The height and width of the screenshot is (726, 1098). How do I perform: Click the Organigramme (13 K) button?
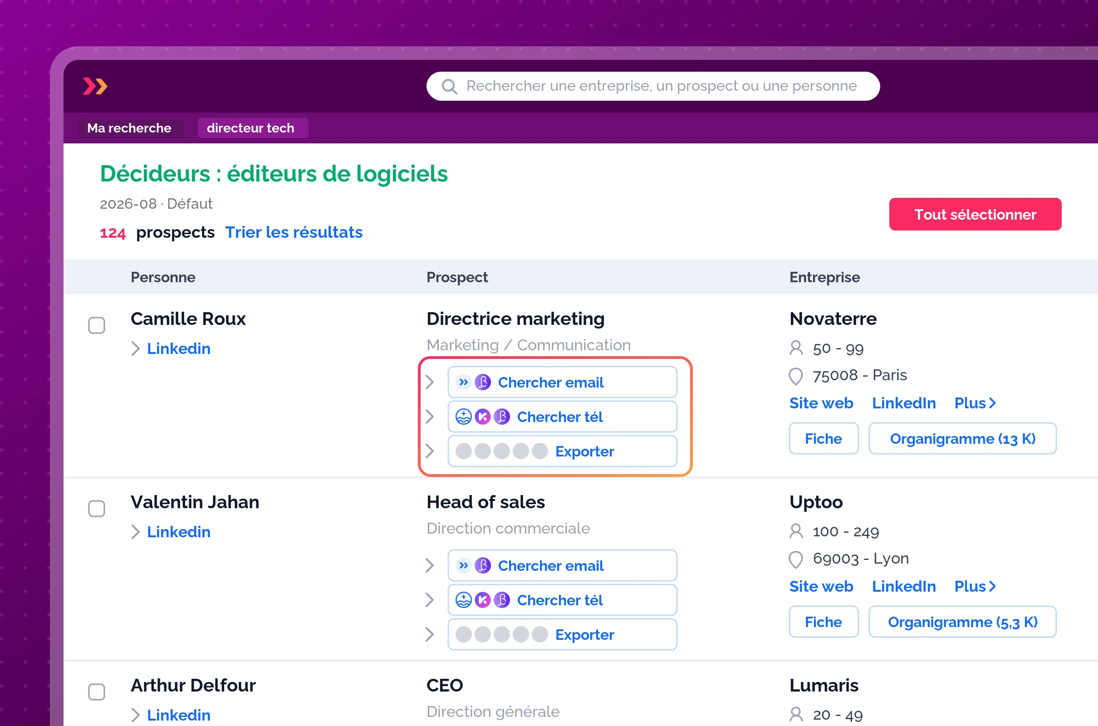[962, 438]
